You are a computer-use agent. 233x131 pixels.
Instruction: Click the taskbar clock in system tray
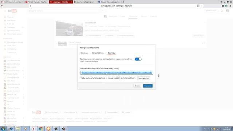[x=226, y=128]
